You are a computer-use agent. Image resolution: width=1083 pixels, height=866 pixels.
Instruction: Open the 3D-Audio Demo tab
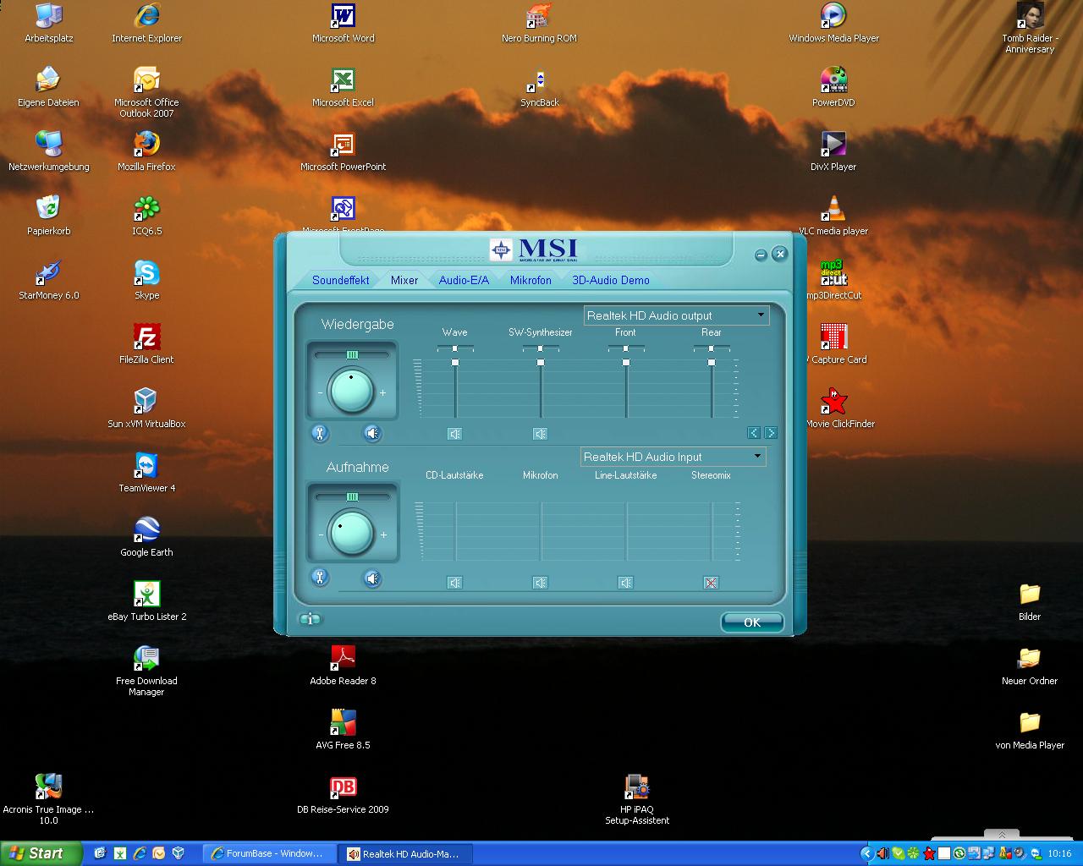pos(611,280)
